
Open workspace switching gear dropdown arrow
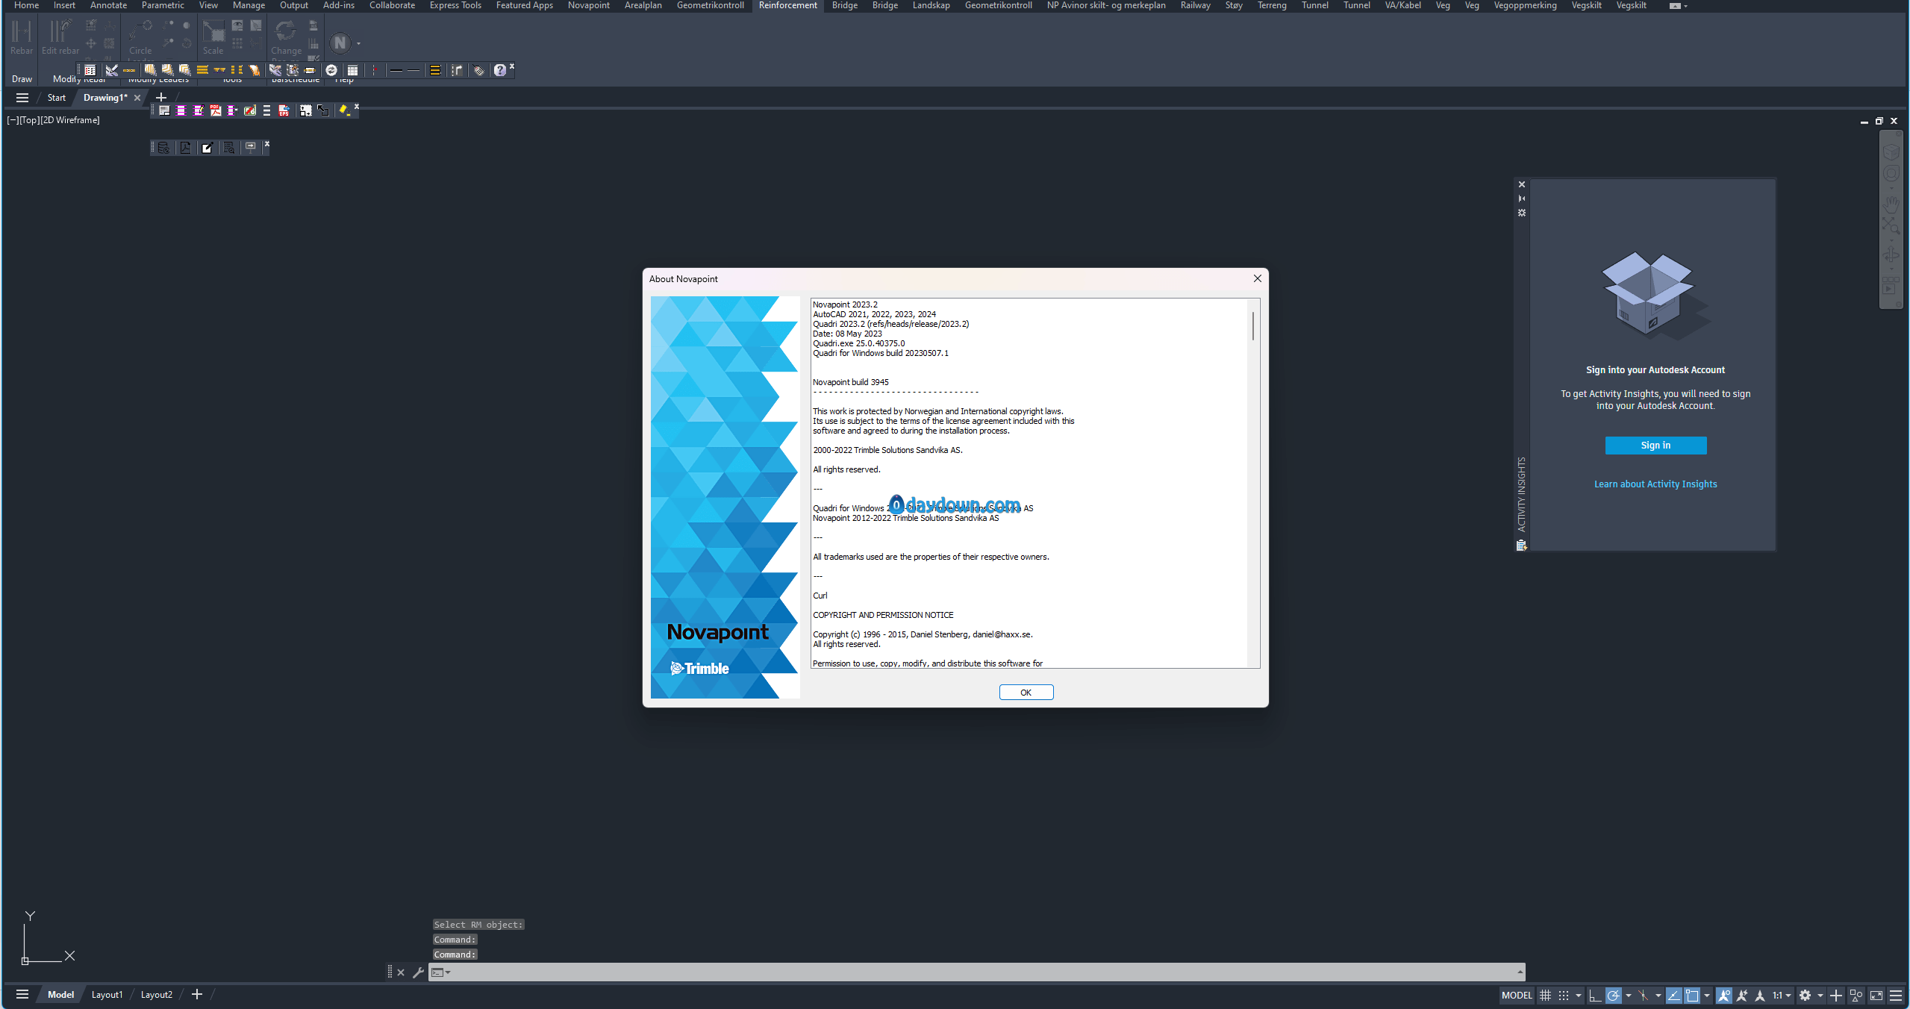[x=1820, y=996]
